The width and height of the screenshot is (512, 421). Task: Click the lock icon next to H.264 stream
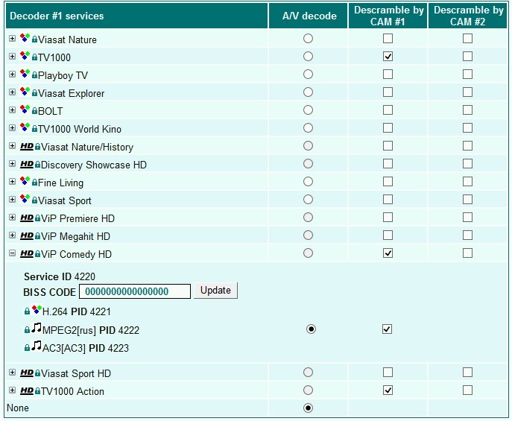pyautogui.click(x=27, y=311)
